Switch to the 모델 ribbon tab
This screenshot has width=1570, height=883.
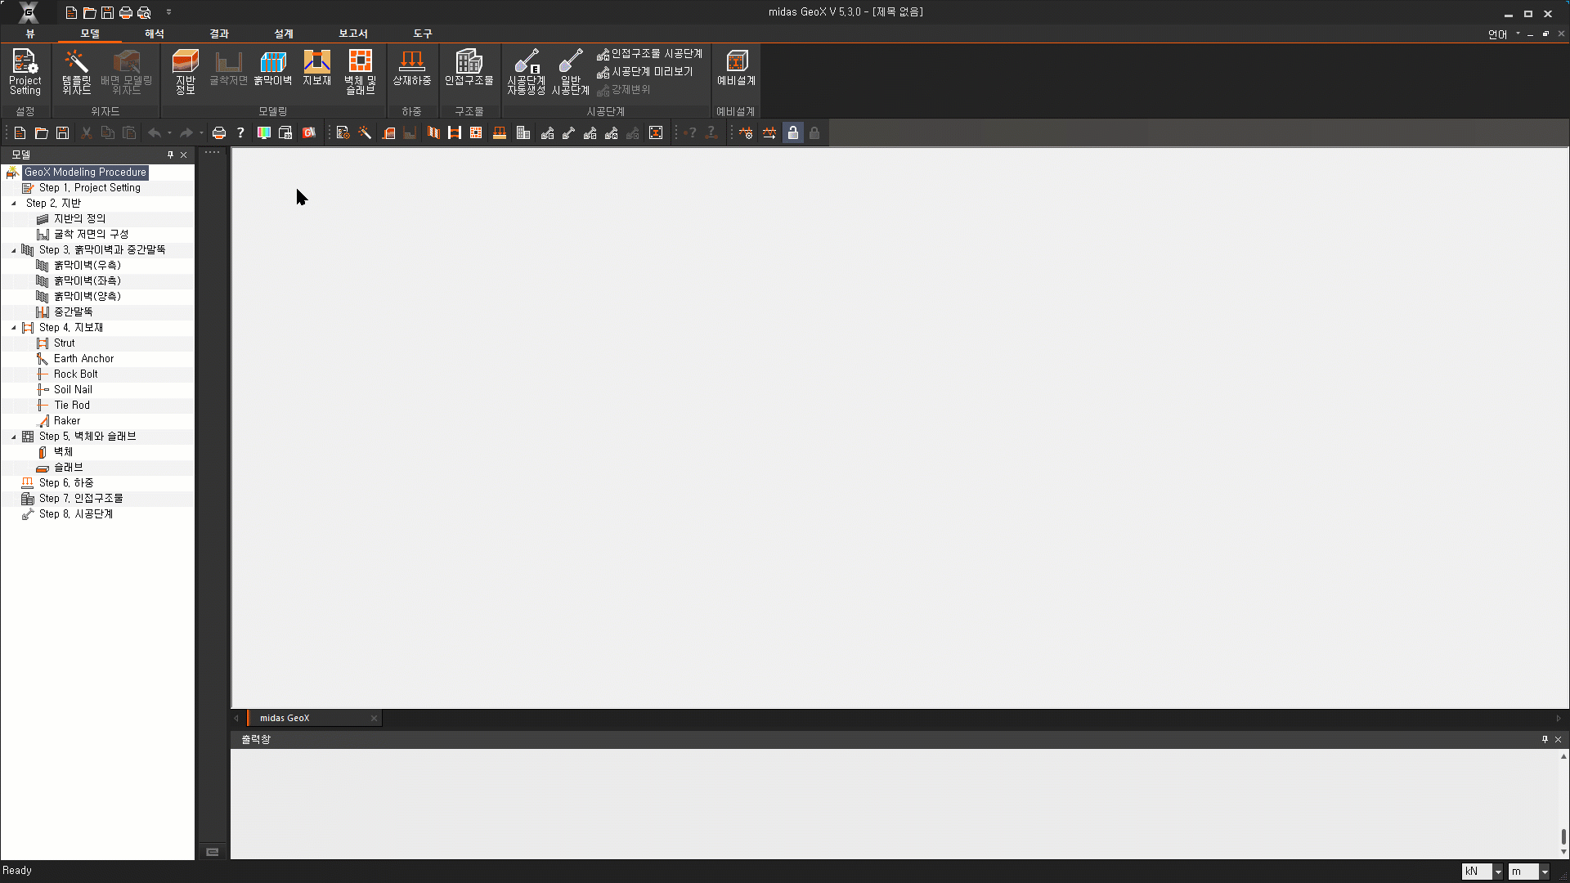click(x=90, y=34)
